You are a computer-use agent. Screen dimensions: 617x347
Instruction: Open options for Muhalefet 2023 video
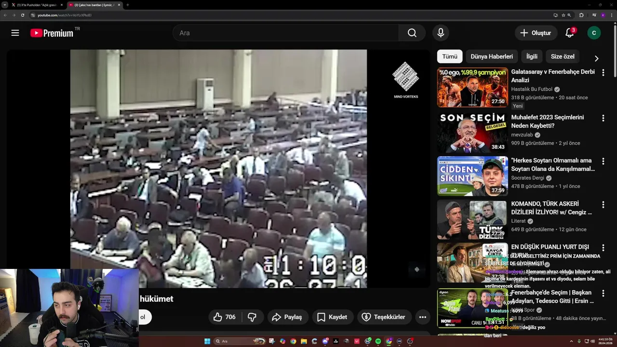pos(603,118)
